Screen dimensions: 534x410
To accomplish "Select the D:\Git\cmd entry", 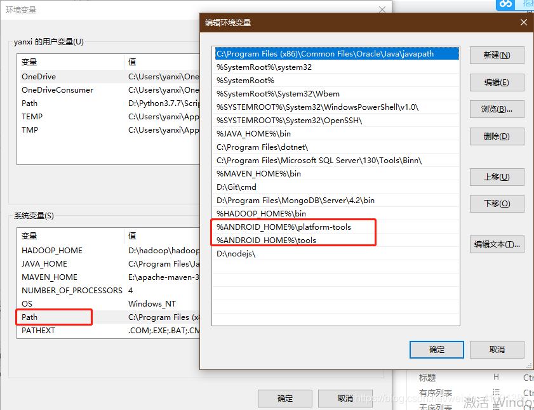I will pos(336,187).
